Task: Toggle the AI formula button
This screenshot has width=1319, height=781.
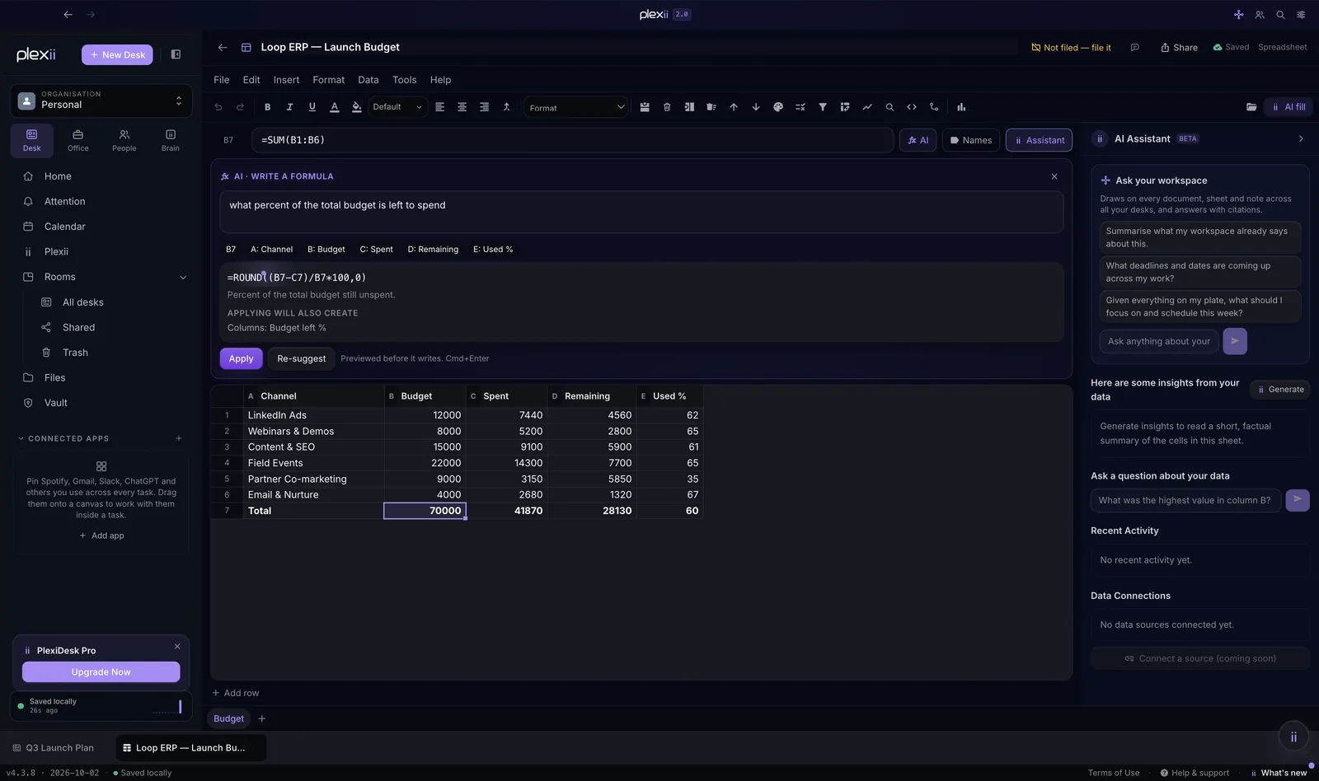Action: pyautogui.click(x=918, y=140)
